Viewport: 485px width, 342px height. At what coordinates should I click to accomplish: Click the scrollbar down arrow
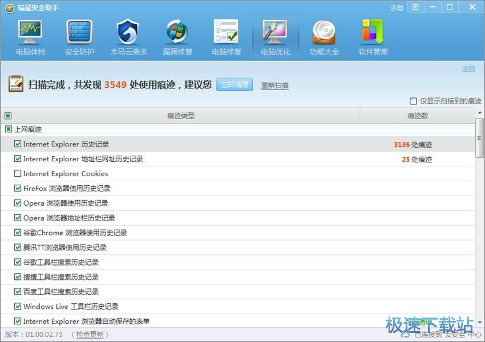[480, 323]
